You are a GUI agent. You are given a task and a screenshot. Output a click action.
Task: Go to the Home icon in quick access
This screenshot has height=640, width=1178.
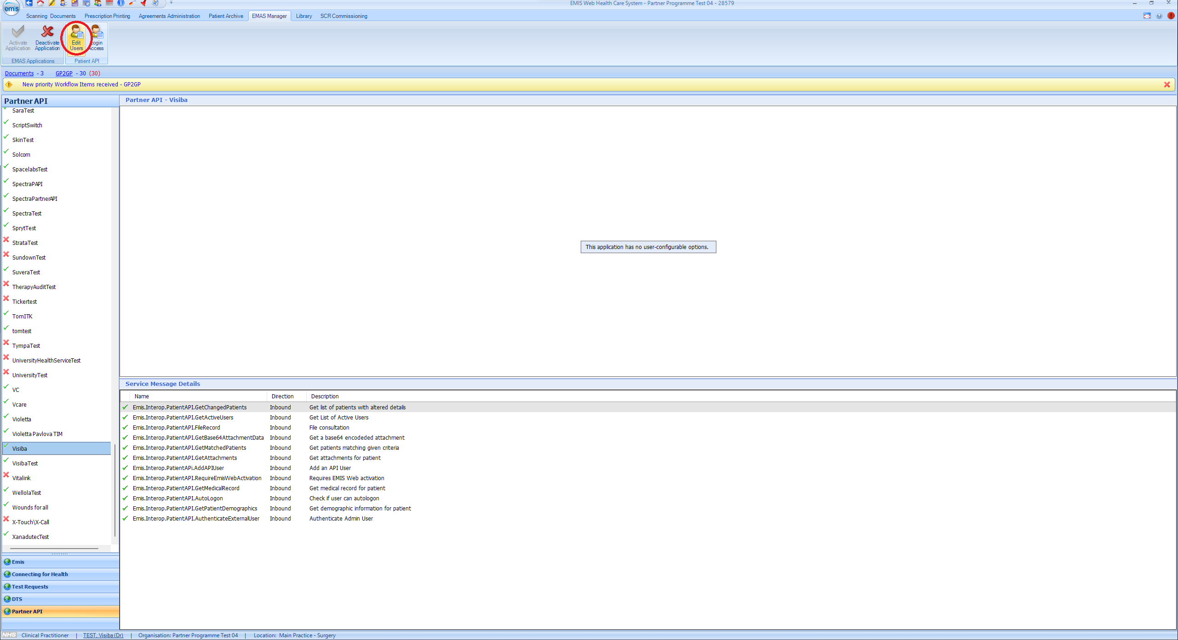coord(40,3)
